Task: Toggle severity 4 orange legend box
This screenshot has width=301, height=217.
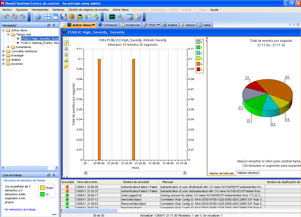Action: [x=198, y=64]
